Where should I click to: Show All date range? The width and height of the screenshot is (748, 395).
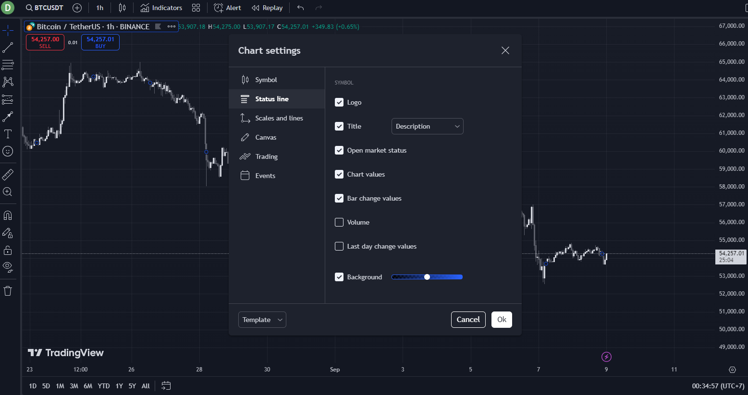(x=146, y=386)
